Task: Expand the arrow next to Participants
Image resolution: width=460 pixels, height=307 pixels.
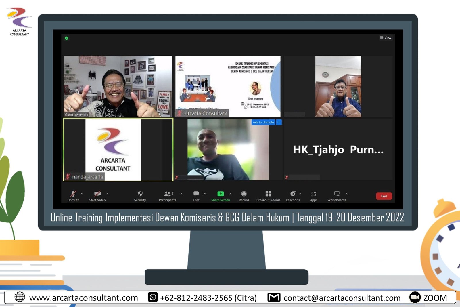Action: coord(181,194)
